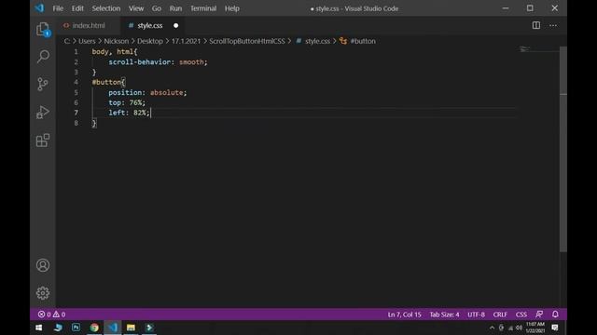Click the Nickson breadcrumb segment

(116, 41)
